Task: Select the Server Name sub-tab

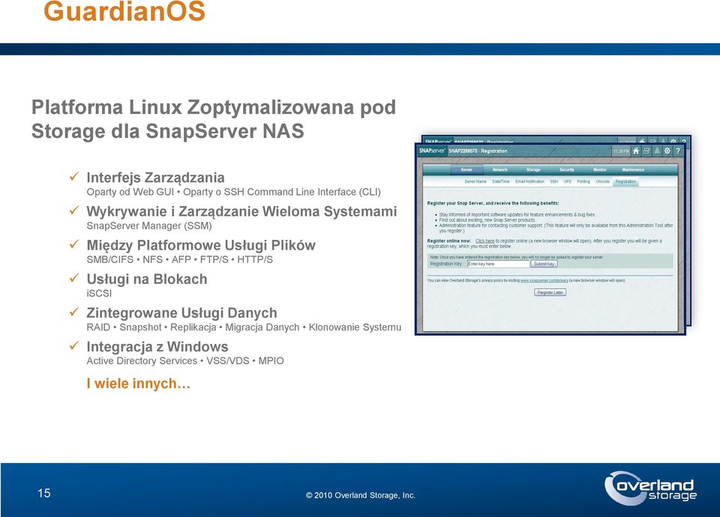Action: [475, 181]
